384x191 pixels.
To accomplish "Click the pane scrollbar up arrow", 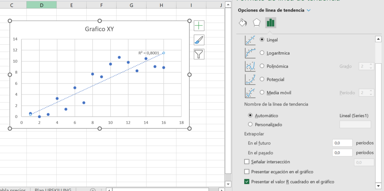I will point(378,39).
